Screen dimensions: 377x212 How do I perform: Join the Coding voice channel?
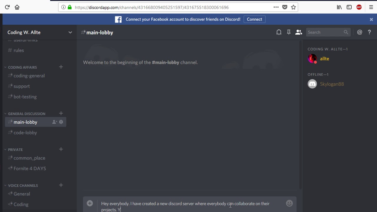tap(36, 205)
